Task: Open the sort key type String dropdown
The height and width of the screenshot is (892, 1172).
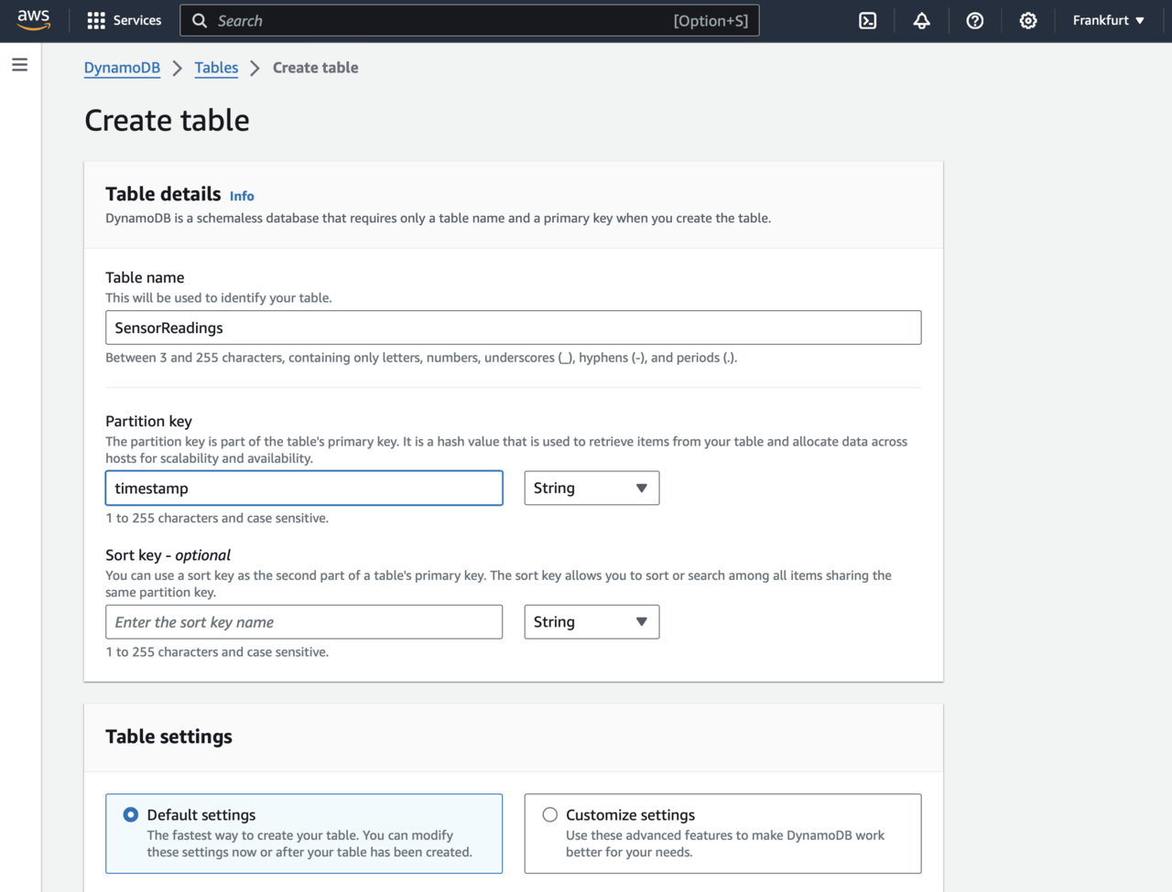Action: pos(591,622)
